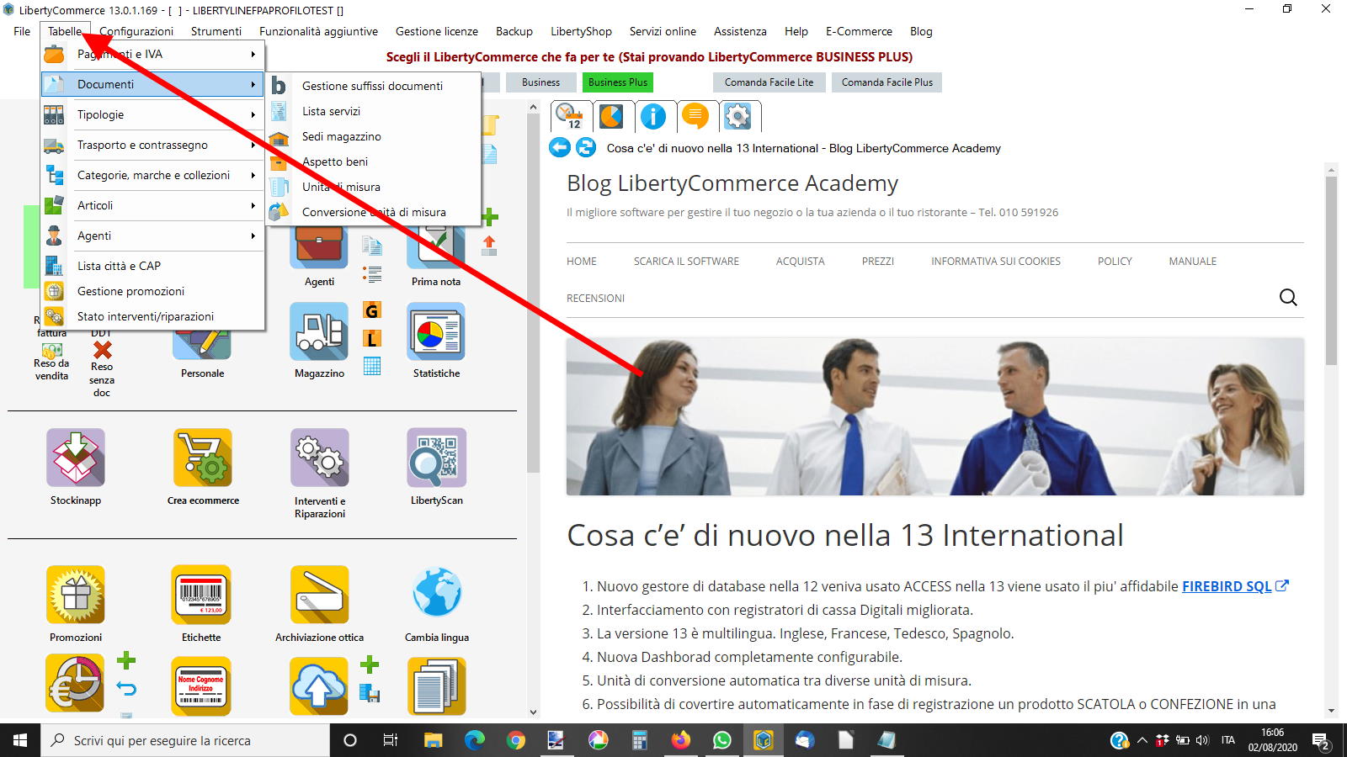The image size is (1347, 757).
Task: Click the businesspeople banner image
Action: (x=934, y=416)
